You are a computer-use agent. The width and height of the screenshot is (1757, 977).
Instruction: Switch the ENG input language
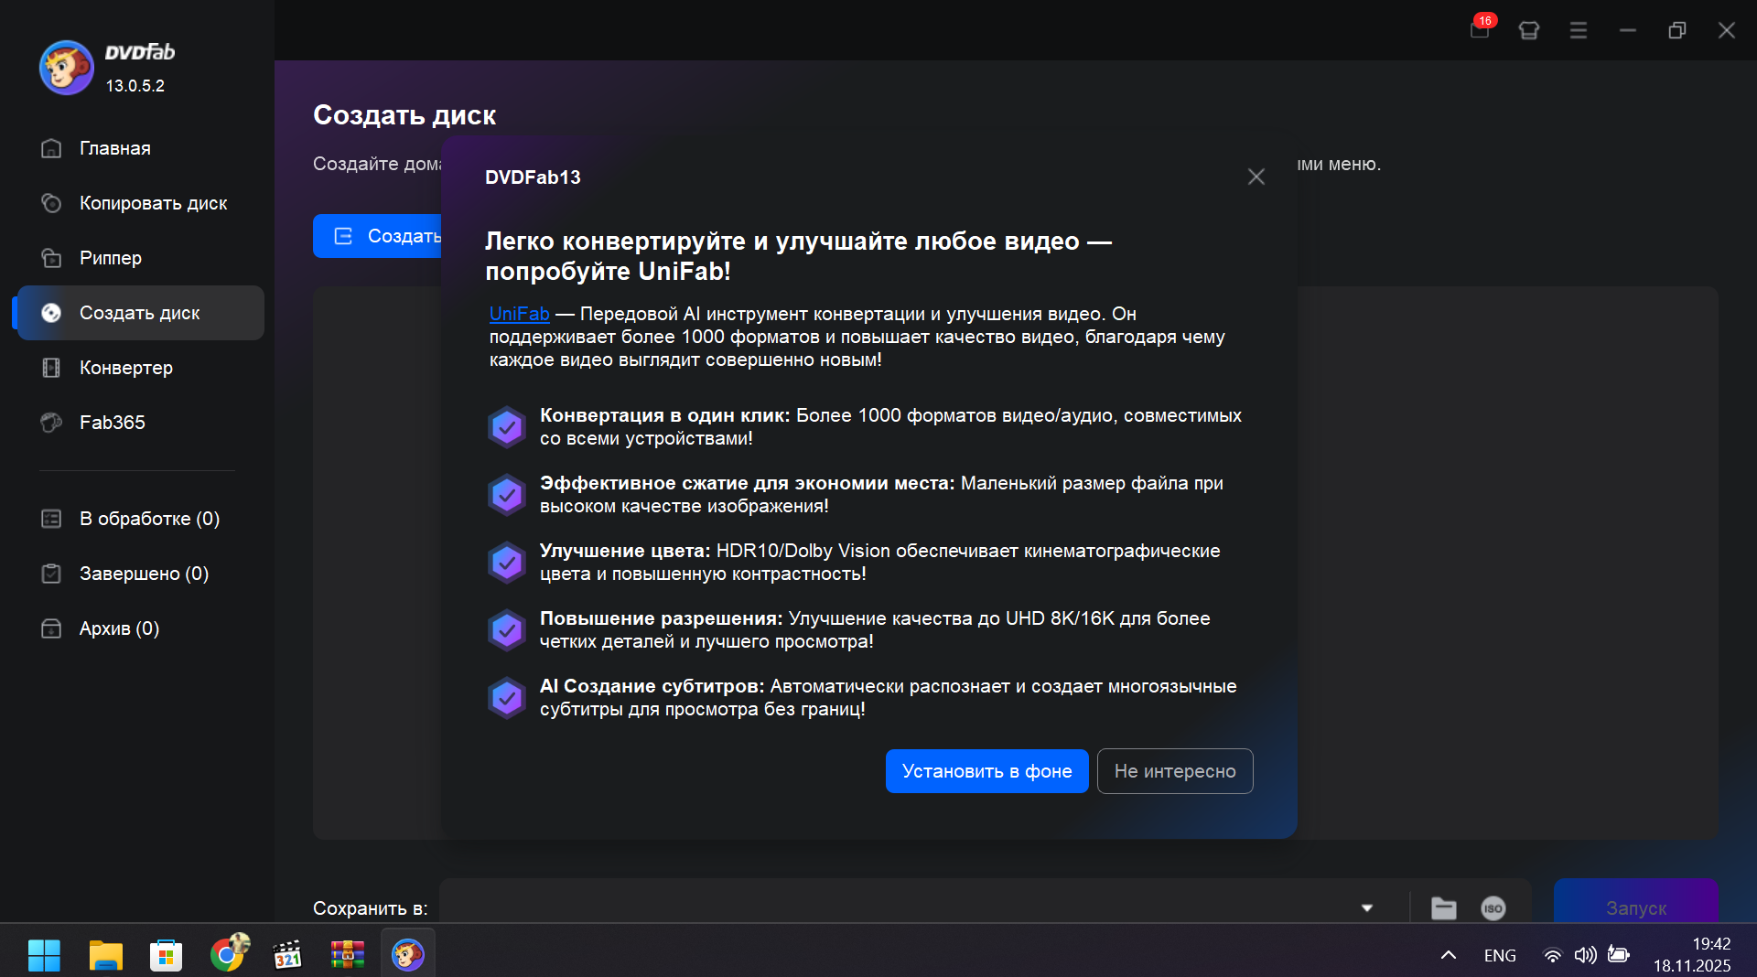(1500, 955)
